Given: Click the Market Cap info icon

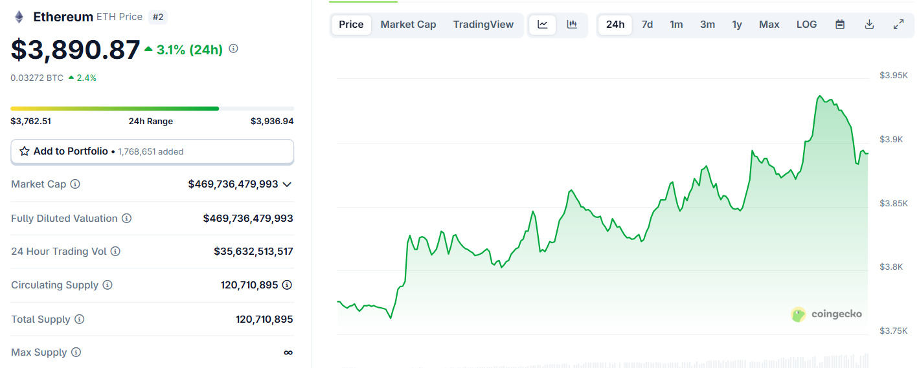Looking at the screenshot, I should [x=75, y=184].
